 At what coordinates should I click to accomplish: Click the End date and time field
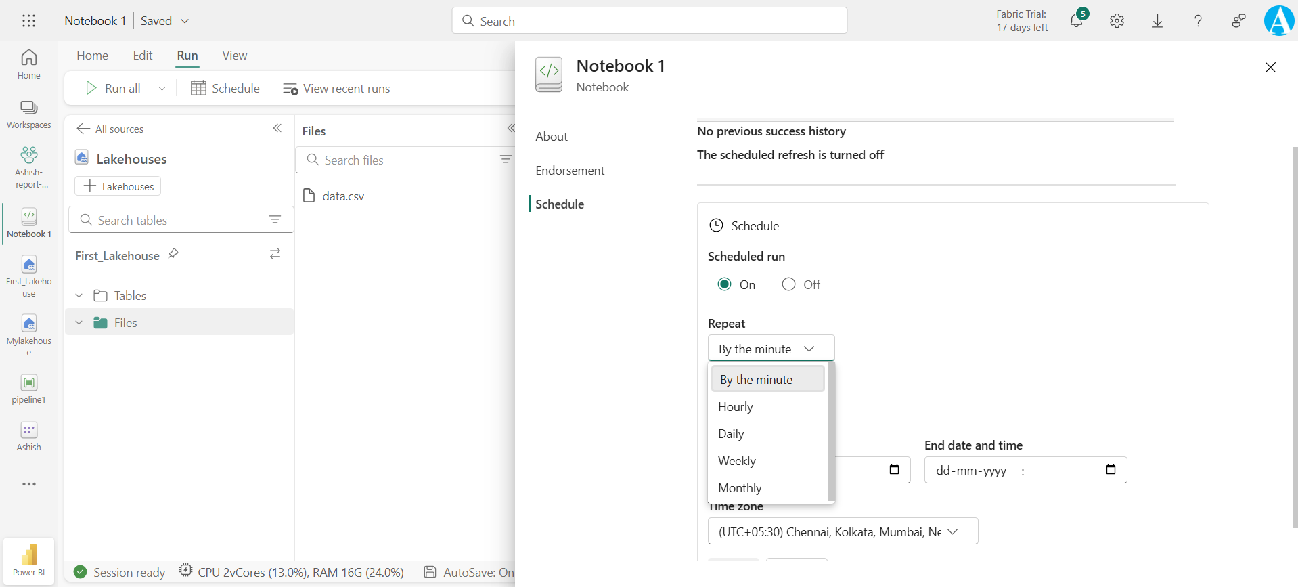[1015, 471]
